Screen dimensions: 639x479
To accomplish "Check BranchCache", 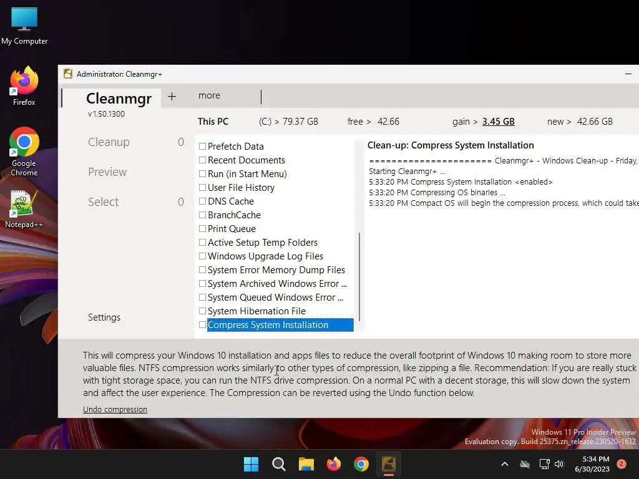I will coord(202,215).
